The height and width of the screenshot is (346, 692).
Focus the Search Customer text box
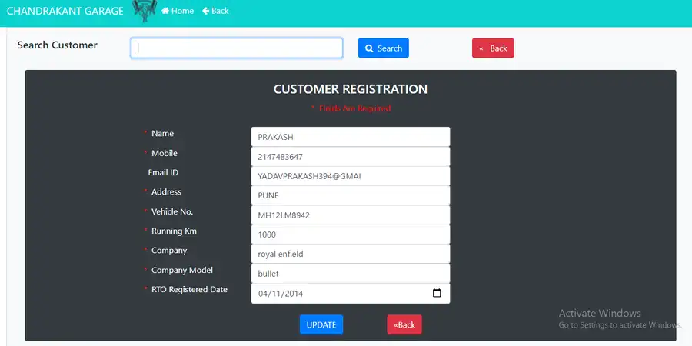pos(236,48)
